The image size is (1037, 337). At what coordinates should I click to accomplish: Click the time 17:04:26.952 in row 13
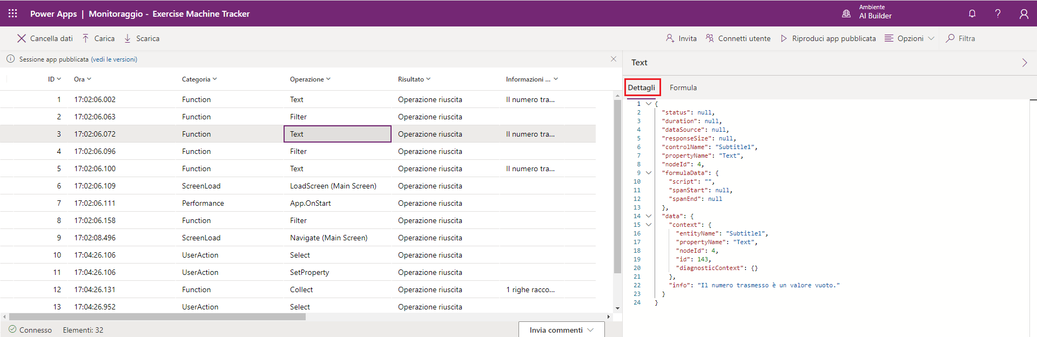point(95,307)
